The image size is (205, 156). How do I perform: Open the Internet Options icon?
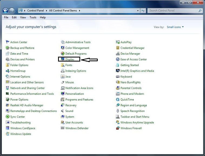pos(8,76)
